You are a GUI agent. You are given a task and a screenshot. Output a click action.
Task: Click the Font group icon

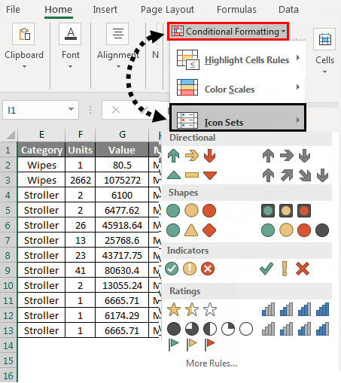(x=70, y=34)
